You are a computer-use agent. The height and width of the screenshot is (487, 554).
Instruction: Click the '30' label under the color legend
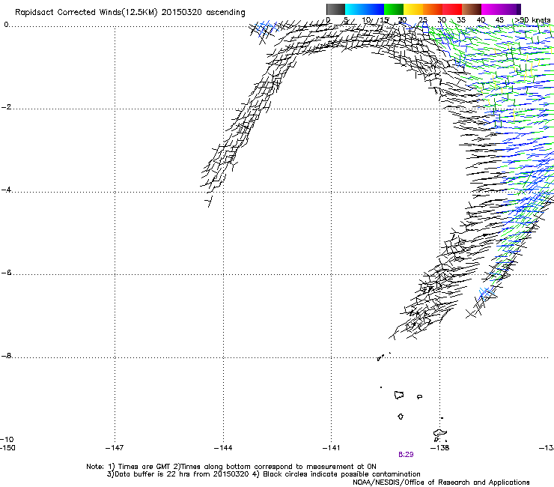coord(442,20)
